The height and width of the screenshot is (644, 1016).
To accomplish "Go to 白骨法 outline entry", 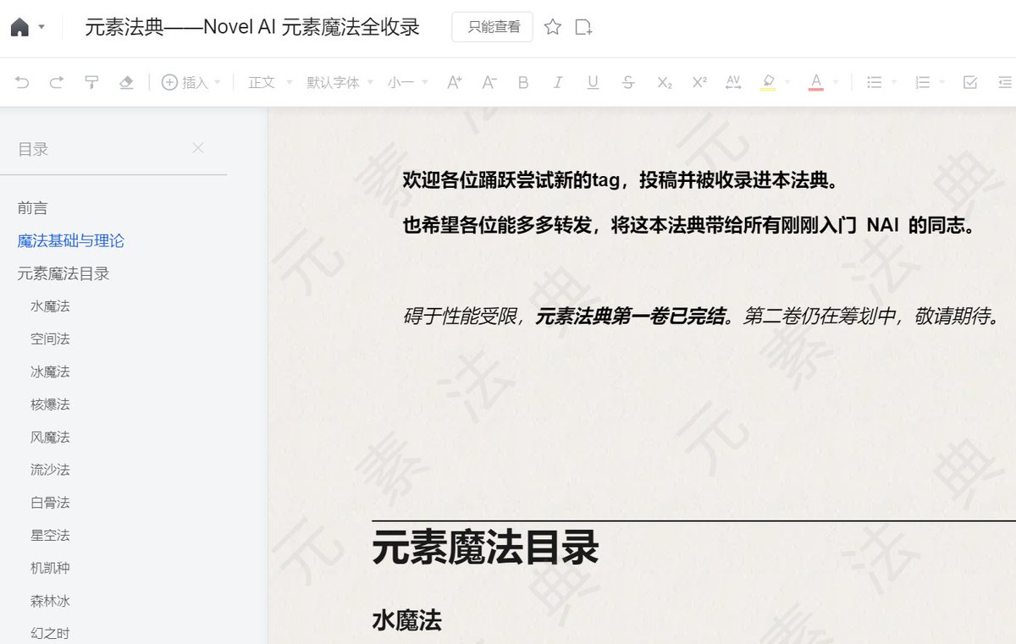I will click(50, 503).
